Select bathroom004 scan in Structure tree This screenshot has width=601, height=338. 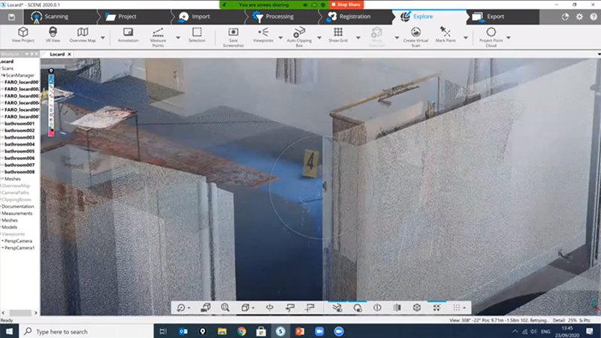coord(20,144)
